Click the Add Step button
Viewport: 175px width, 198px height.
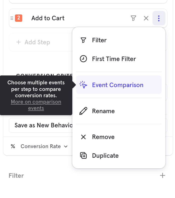click(x=33, y=42)
